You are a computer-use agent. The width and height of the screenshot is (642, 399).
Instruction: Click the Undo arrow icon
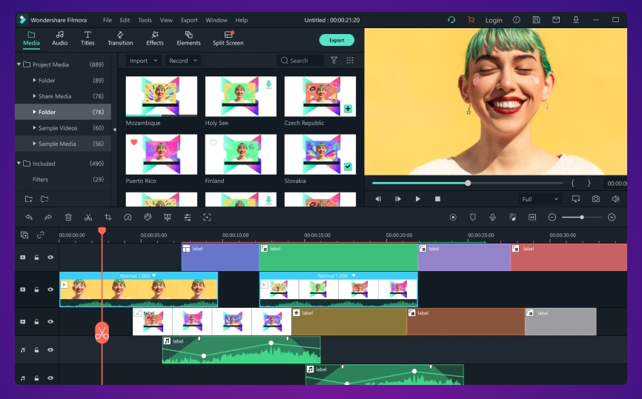[x=29, y=217]
